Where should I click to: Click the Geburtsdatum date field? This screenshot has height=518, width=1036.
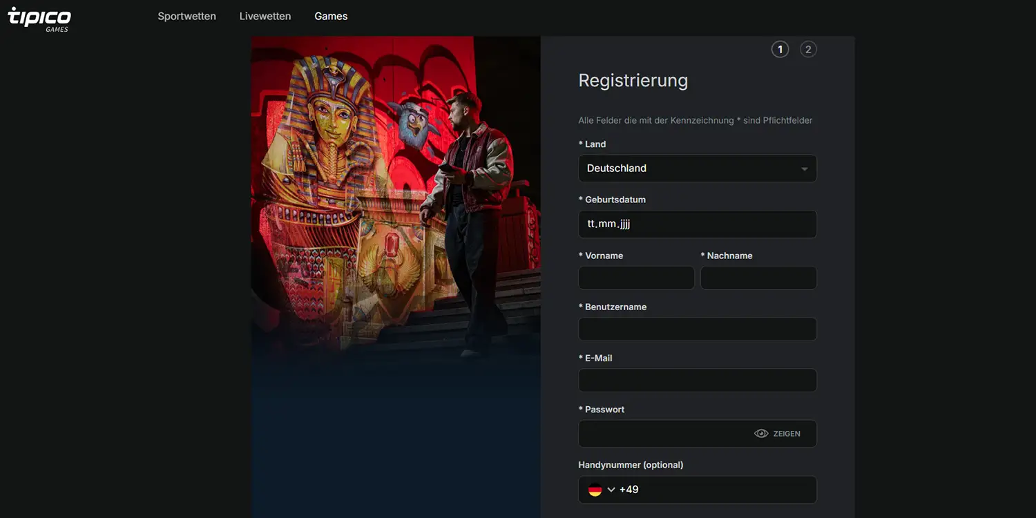(x=698, y=224)
